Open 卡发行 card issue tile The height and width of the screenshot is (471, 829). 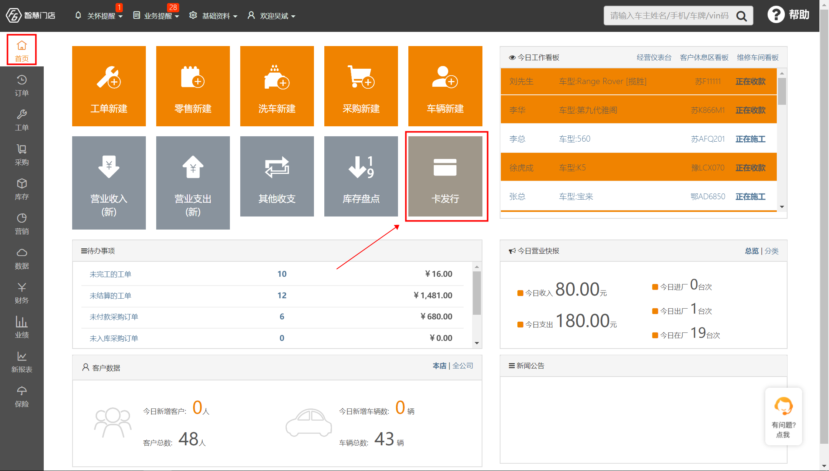445,176
